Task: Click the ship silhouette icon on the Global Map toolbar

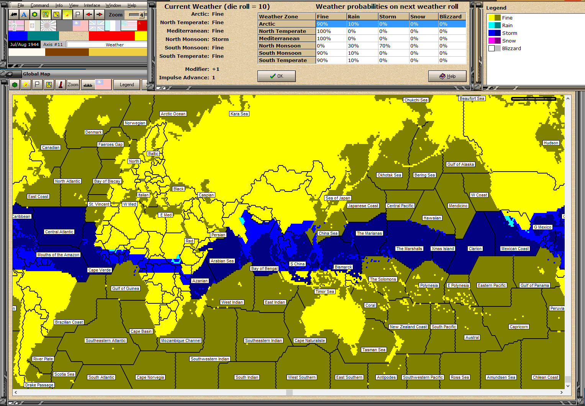Action: pyautogui.click(x=88, y=85)
